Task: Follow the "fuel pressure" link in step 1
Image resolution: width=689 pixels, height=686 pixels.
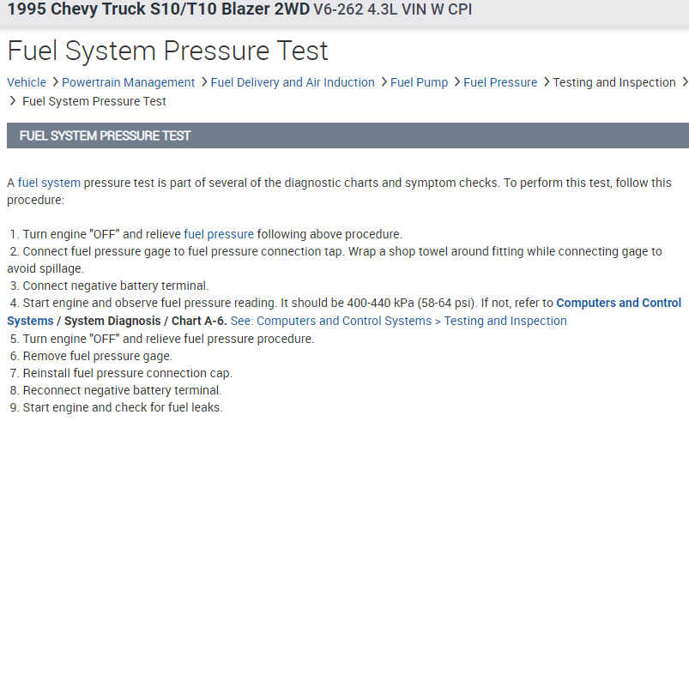Action: (219, 234)
